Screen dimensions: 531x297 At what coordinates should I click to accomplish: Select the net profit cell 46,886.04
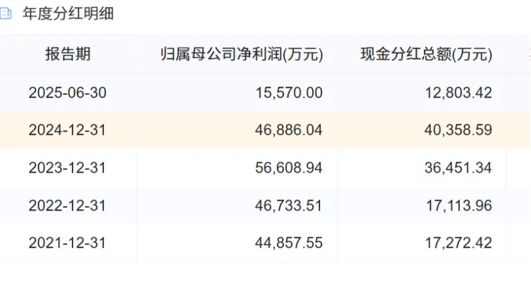tap(289, 130)
